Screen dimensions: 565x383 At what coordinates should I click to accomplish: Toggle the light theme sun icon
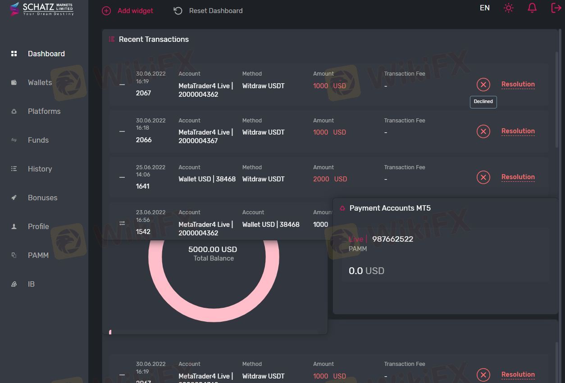(x=509, y=8)
